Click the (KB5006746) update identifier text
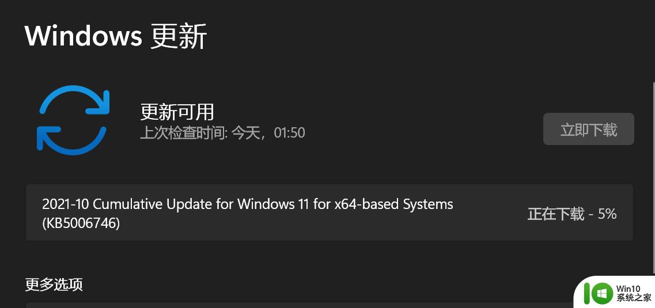The height and width of the screenshot is (308, 655). [x=81, y=223]
